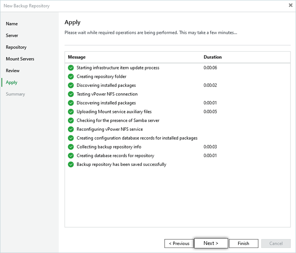296x253 pixels.
Task: Click check icon next to Uploading Mount service files
Action: [71, 112]
